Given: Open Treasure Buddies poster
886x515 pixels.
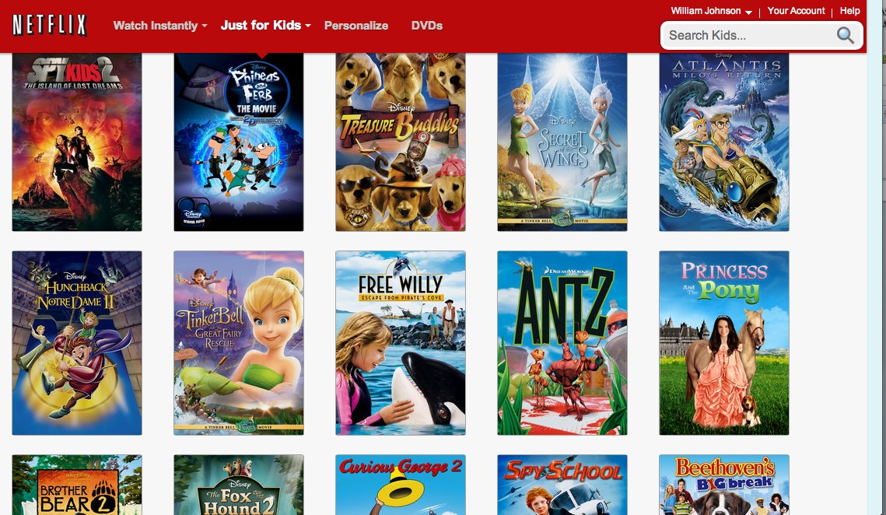Looking at the screenshot, I should click(401, 142).
